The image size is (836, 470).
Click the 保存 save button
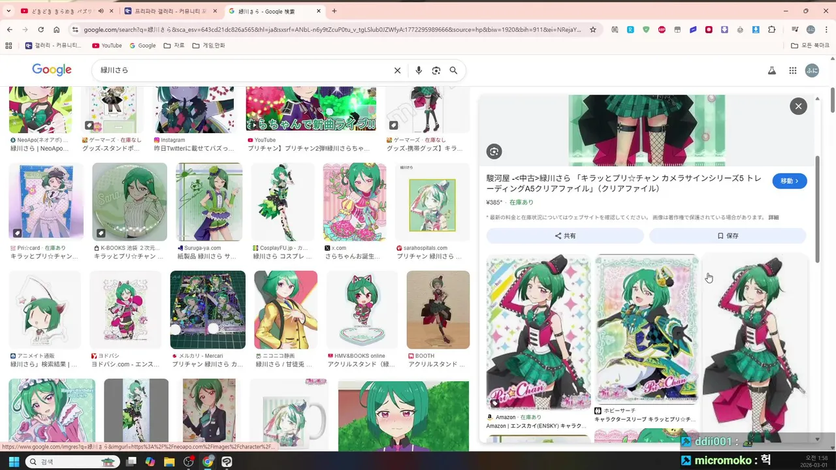(728, 236)
